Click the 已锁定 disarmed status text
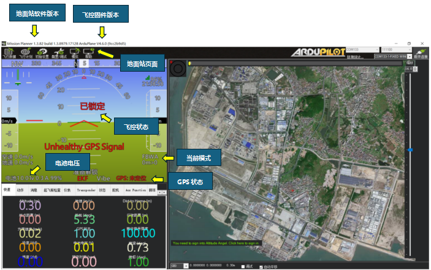Viewport: 431px width, 270px height. 93,106
